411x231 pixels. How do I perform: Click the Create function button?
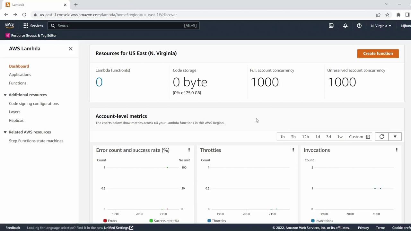[378, 54]
